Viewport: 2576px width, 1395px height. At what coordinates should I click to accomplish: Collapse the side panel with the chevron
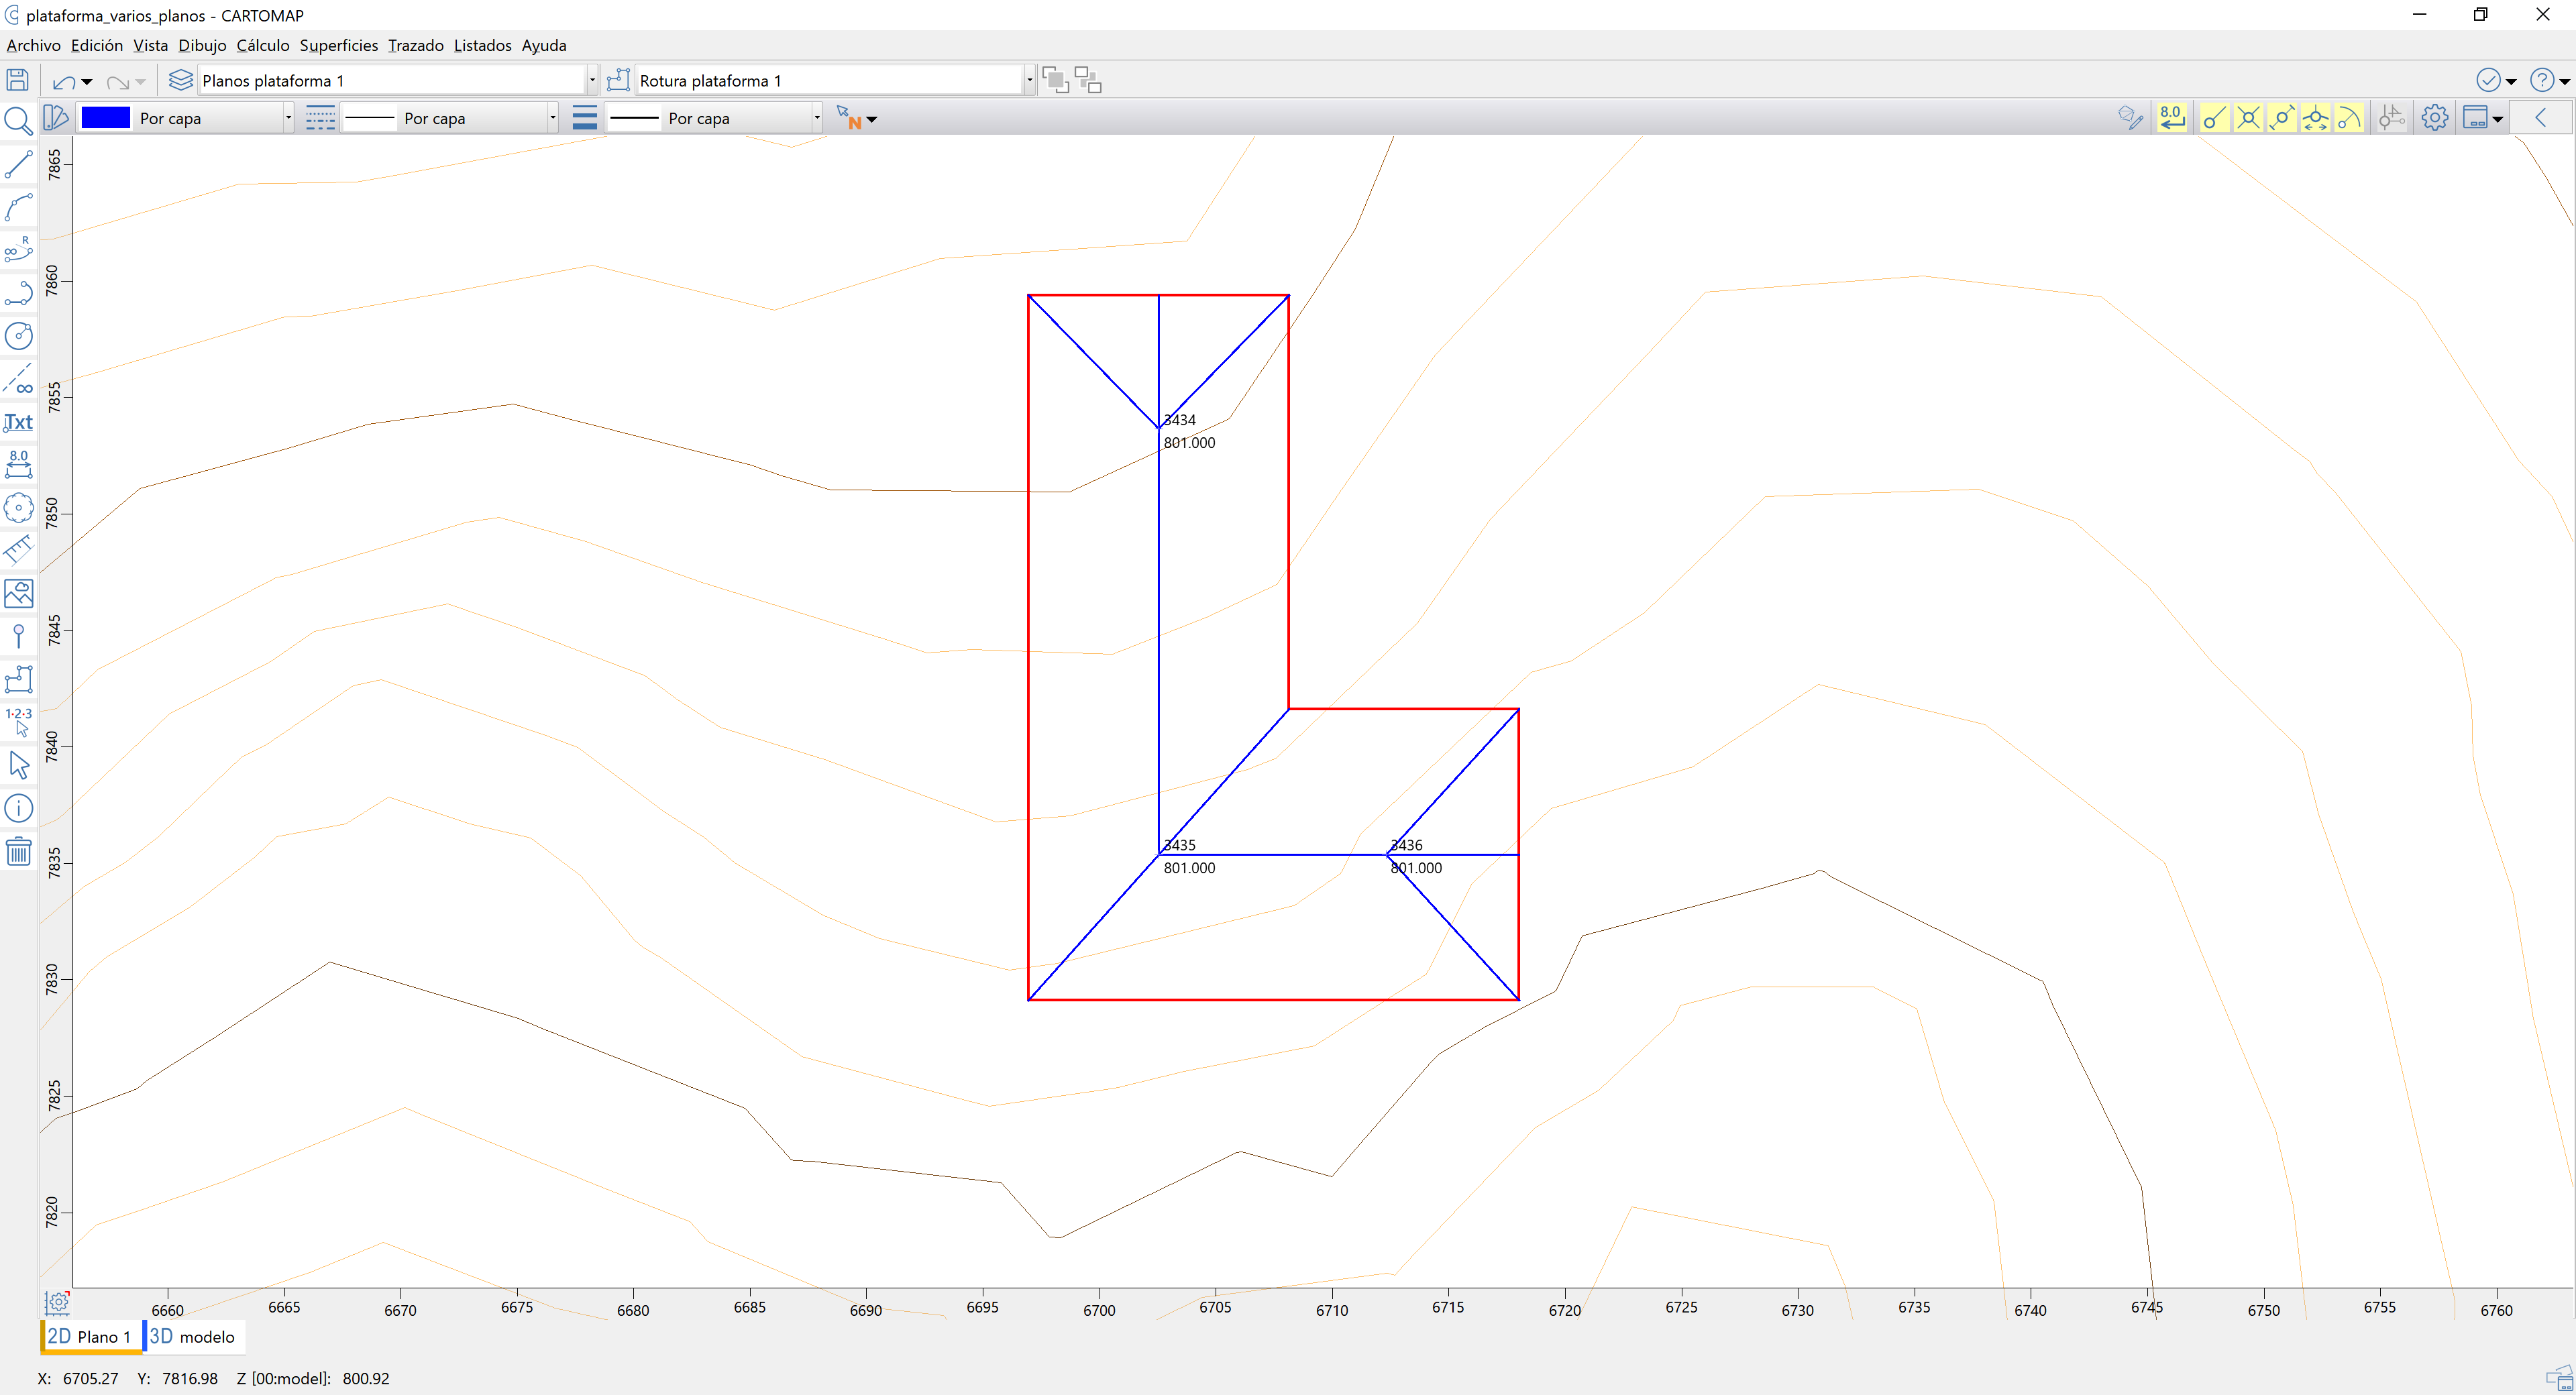click(2540, 118)
